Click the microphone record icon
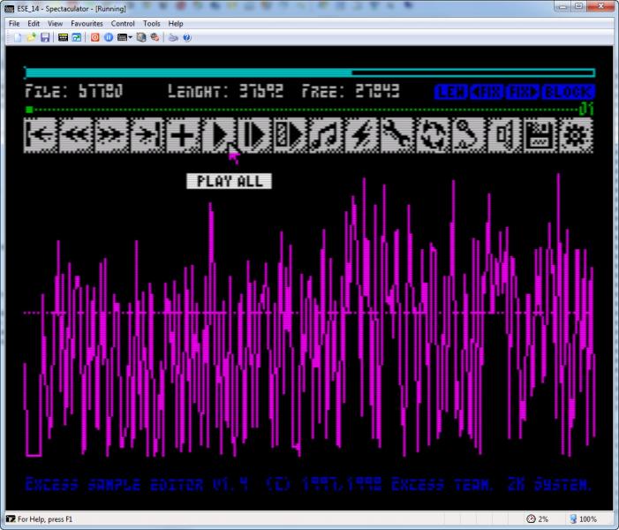This screenshot has height=530, width=619. pos(468,135)
